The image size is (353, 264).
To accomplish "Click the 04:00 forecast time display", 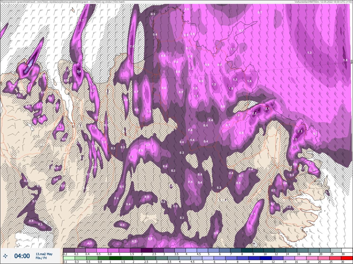I will click(22, 256).
